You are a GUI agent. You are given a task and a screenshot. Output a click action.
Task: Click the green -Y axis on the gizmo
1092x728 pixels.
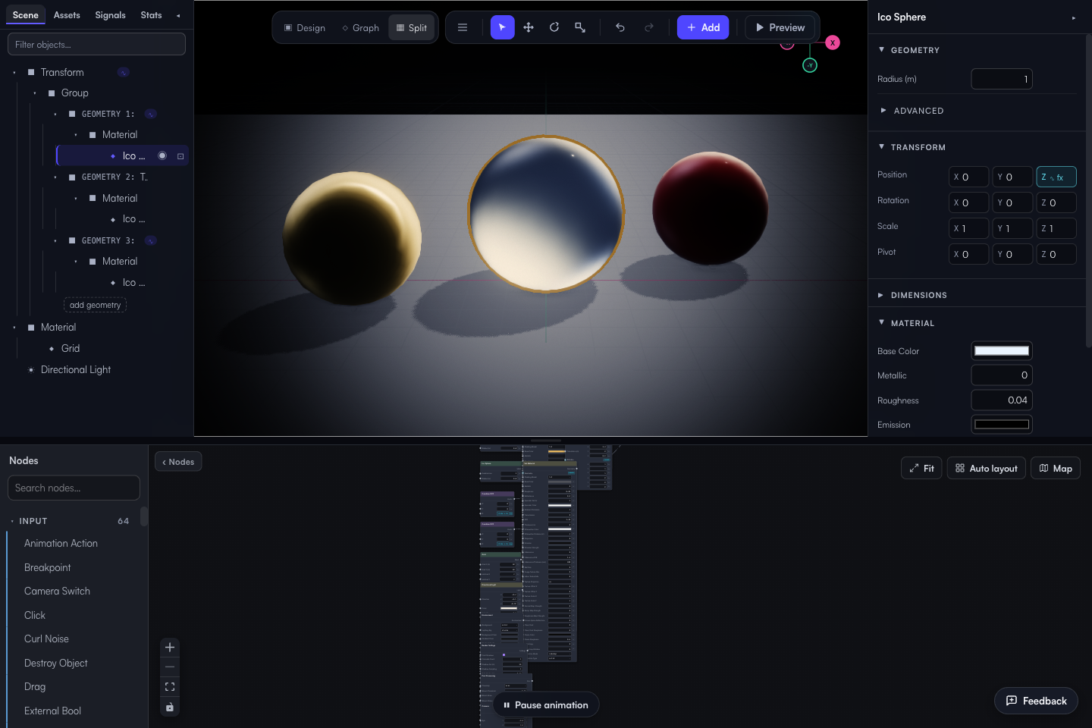pyautogui.click(x=810, y=65)
